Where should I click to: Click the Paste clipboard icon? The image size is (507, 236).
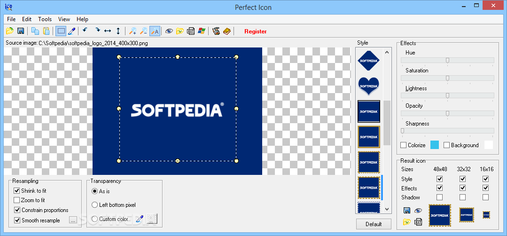pyautogui.click(x=46, y=31)
